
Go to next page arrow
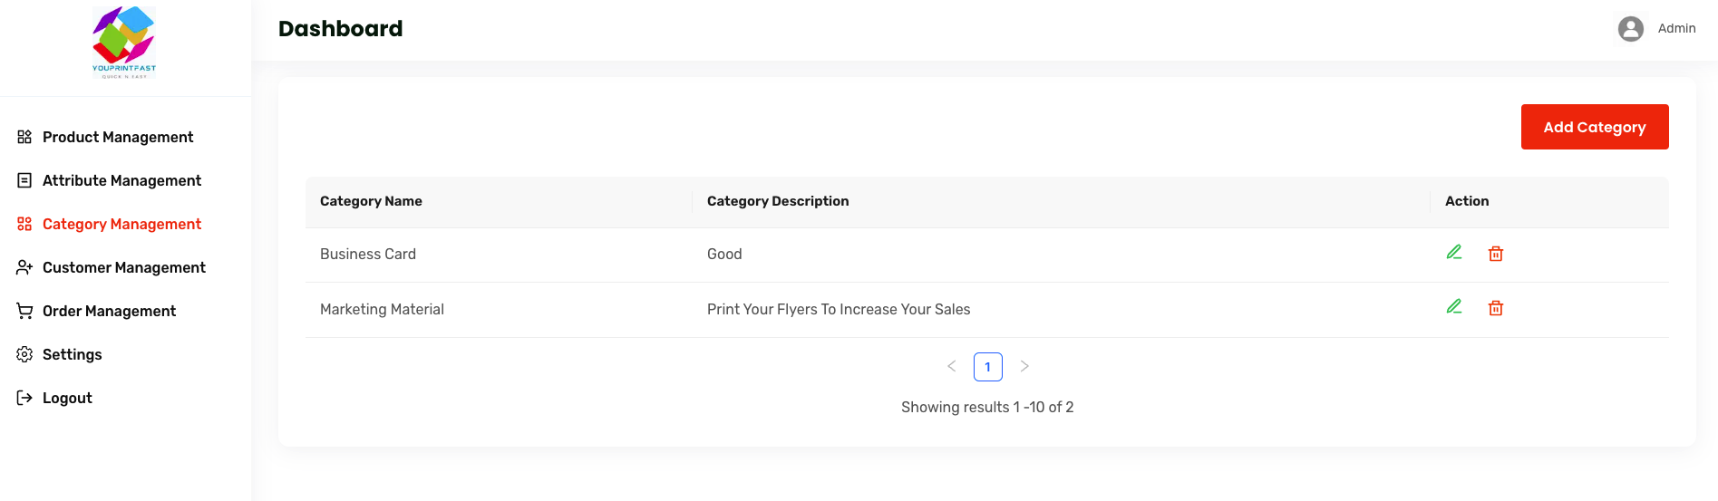(1024, 366)
